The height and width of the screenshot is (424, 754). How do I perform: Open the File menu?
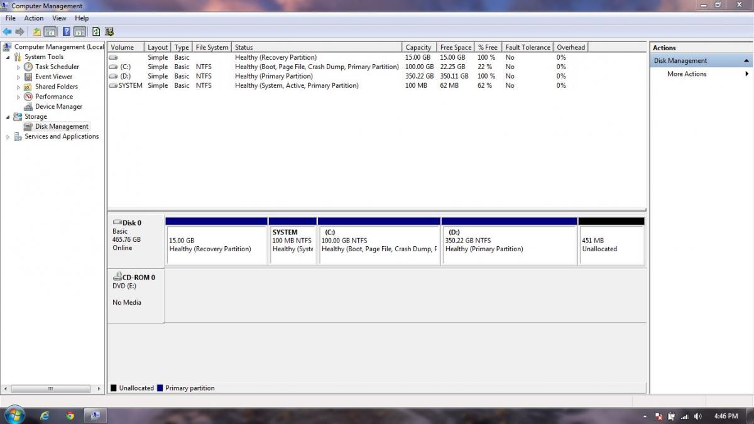point(11,18)
